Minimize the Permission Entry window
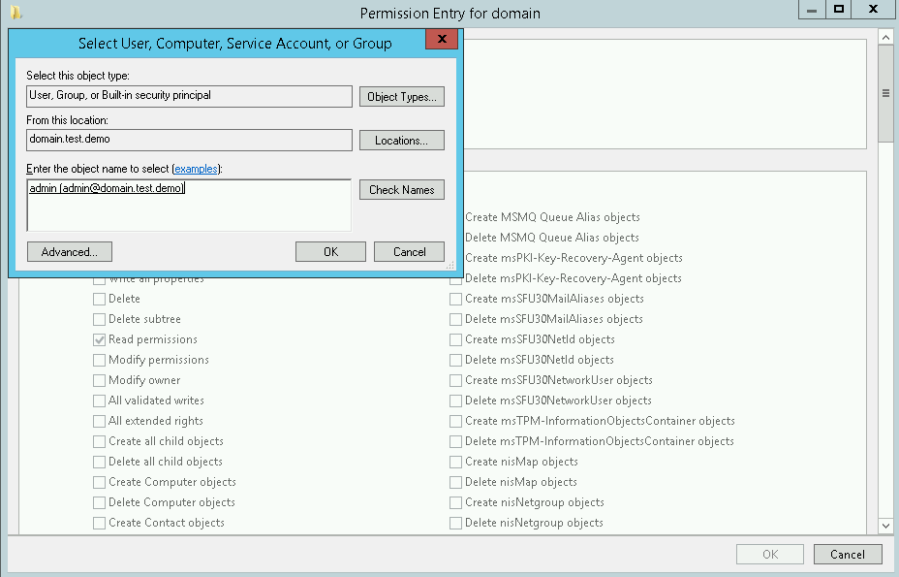The height and width of the screenshot is (577, 899). 812,10
